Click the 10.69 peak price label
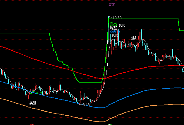 [116, 18]
